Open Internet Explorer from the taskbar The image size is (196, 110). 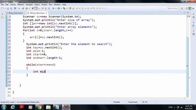point(13,107)
